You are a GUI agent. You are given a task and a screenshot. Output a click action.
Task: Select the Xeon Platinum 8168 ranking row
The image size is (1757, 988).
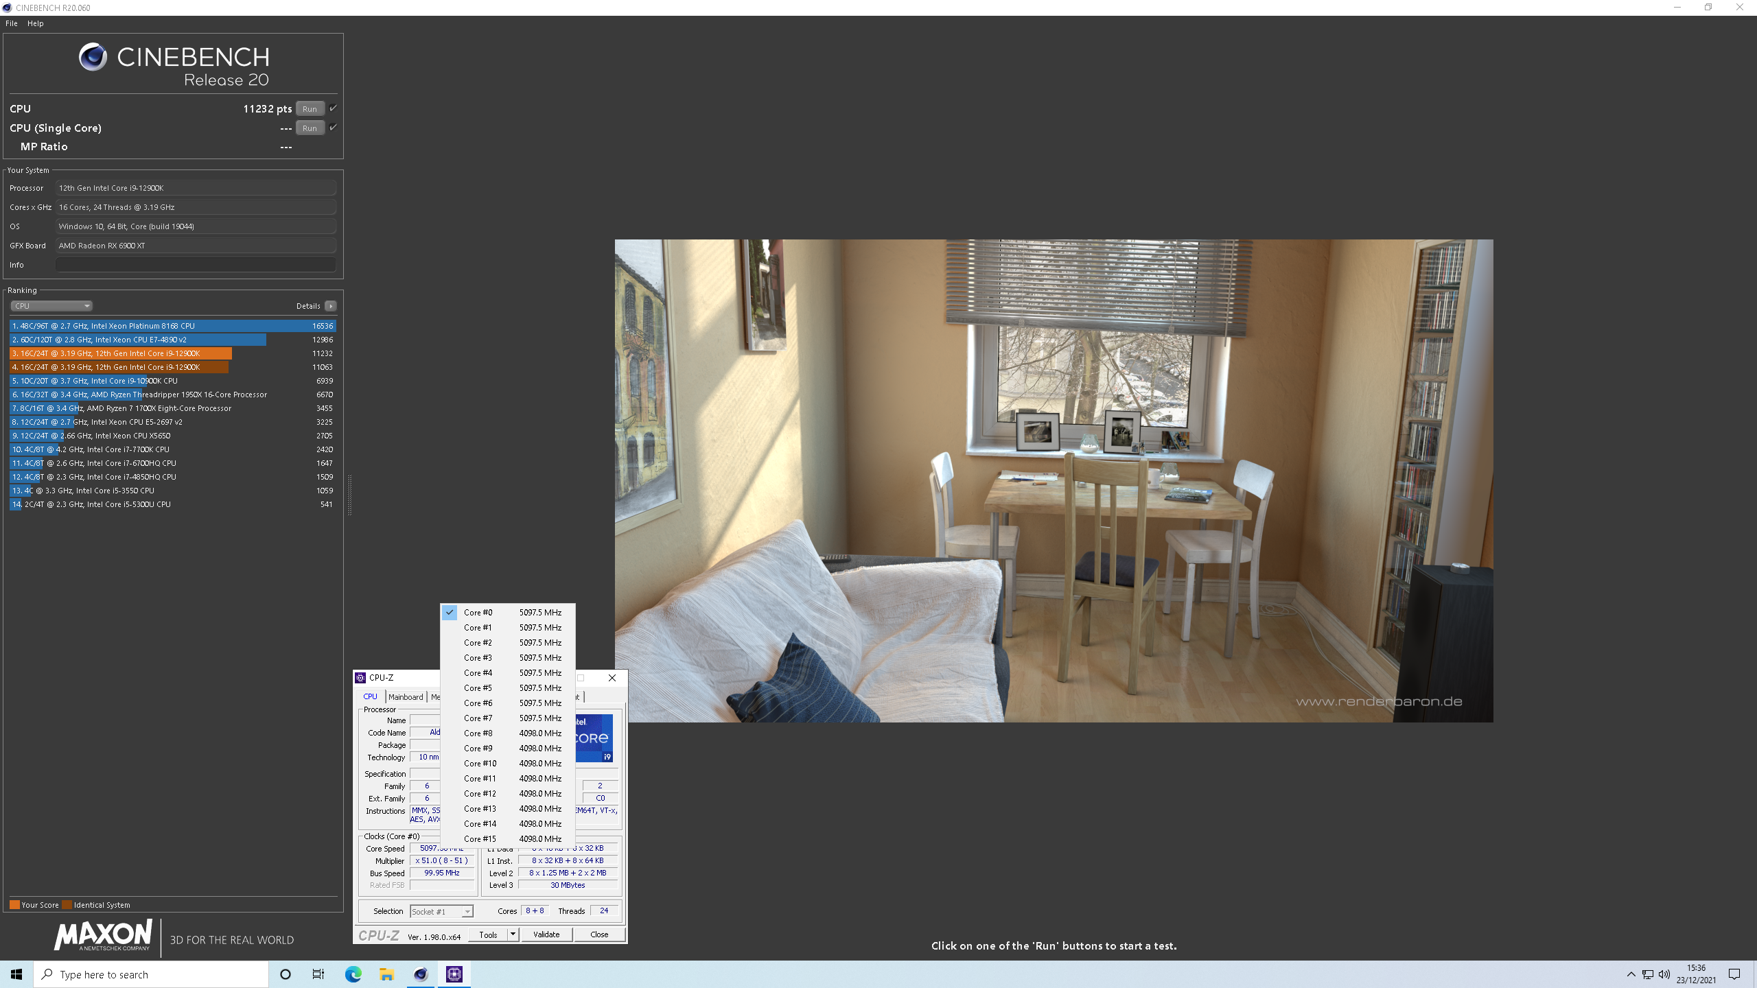[173, 326]
